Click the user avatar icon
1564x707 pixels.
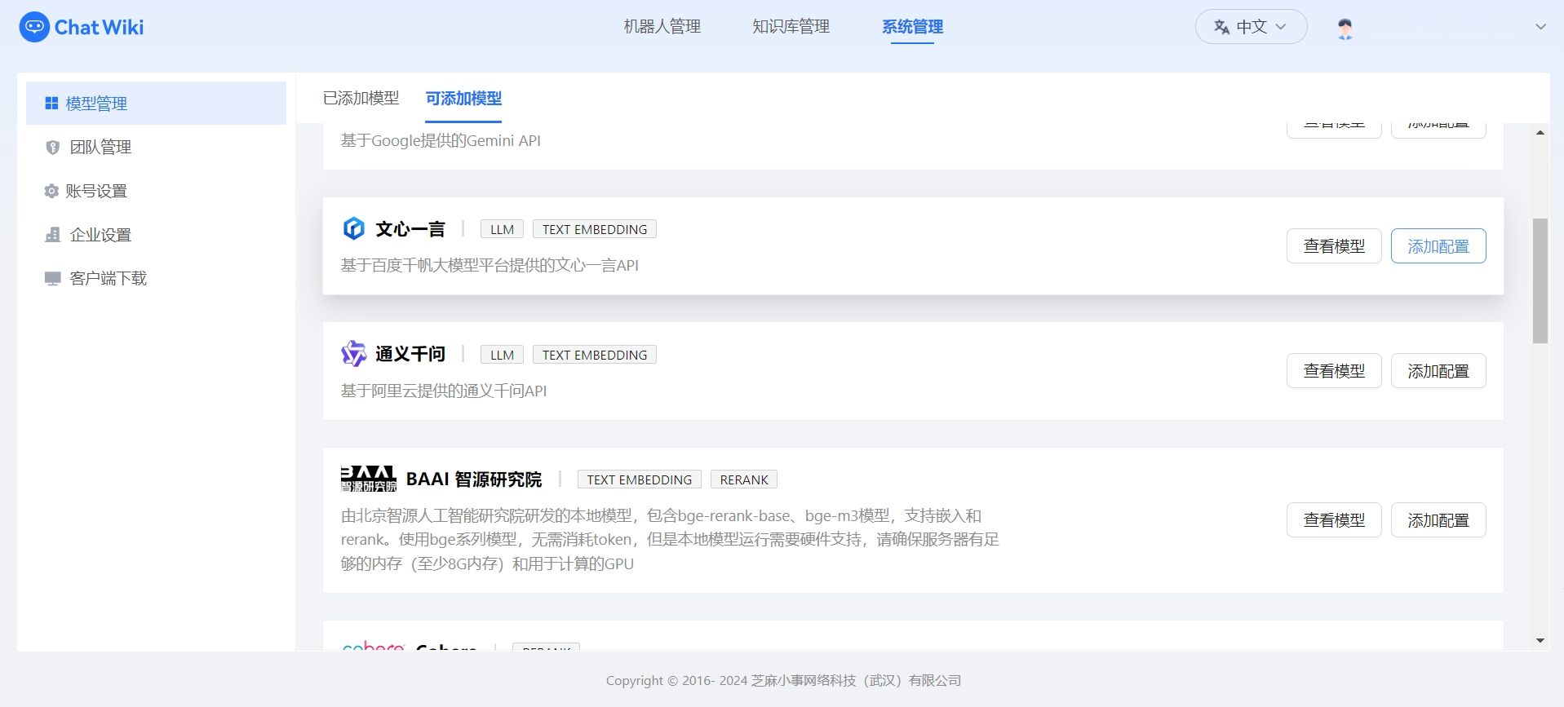[x=1345, y=29]
